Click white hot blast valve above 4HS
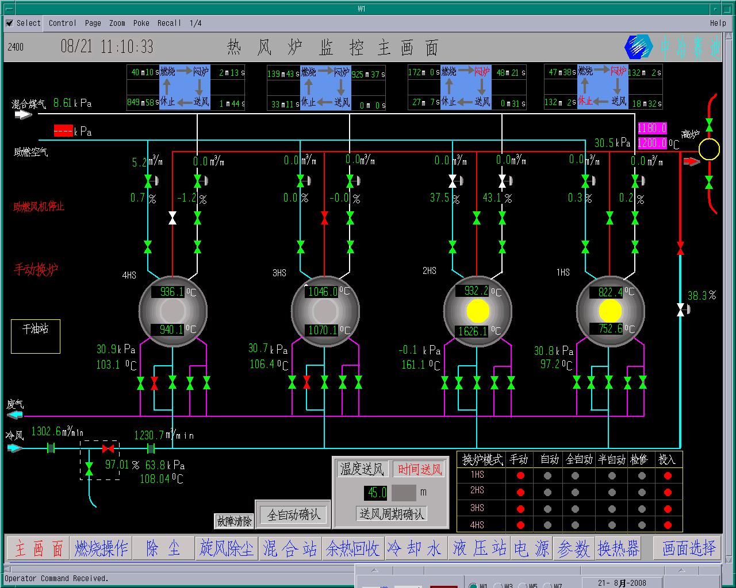Image resolution: width=736 pixels, height=588 pixels. click(172, 218)
